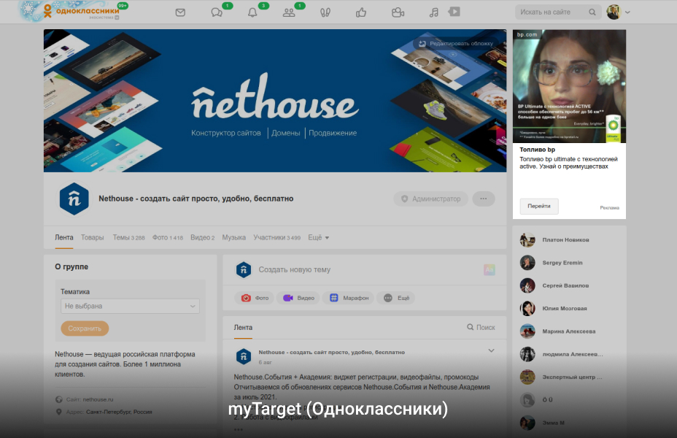Screen dimensions: 677x438
Task: Open the friends icon in top bar
Action: pyautogui.click(x=289, y=12)
